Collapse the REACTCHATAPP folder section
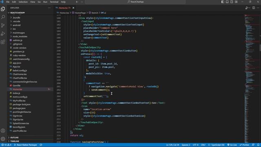The width and height of the screenshot is (261, 147). 17,13
